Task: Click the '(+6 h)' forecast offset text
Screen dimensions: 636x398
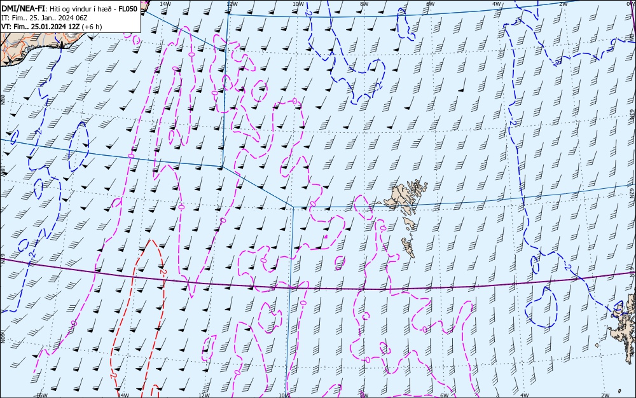Action: coord(92,27)
